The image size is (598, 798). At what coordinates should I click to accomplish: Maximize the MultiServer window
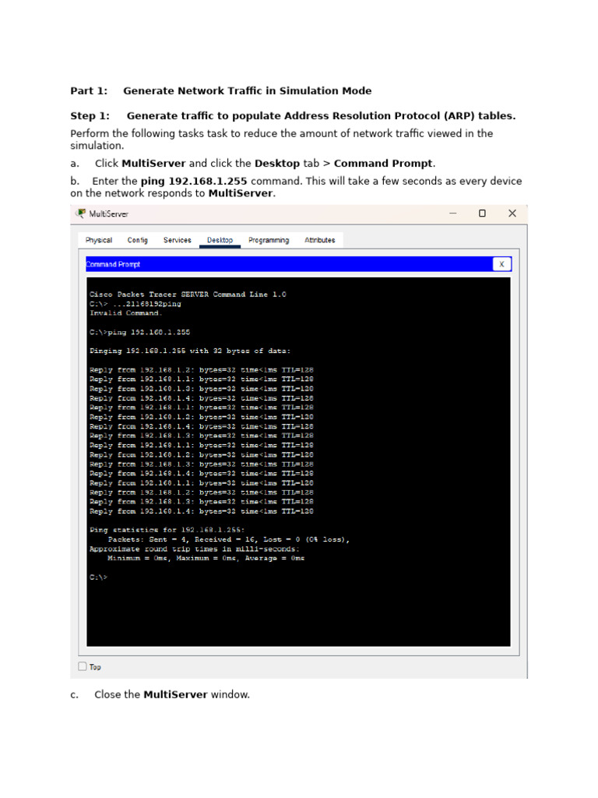(x=482, y=214)
